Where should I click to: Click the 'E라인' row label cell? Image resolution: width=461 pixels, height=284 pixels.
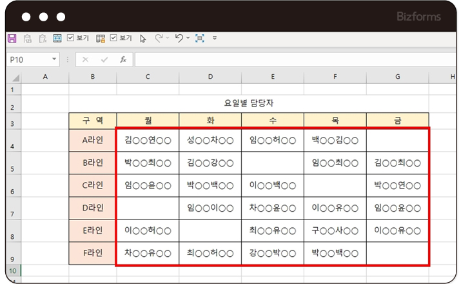[x=93, y=230]
